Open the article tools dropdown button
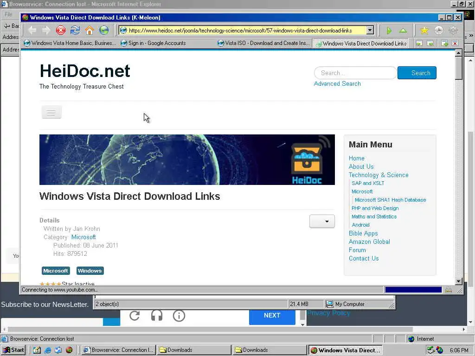The width and height of the screenshot is (475, 356). [322, 221]
